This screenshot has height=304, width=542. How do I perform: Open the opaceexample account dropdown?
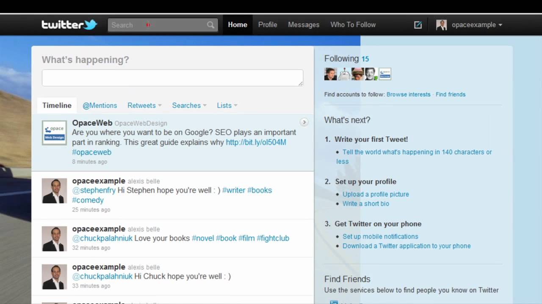(x=477, y=25)
